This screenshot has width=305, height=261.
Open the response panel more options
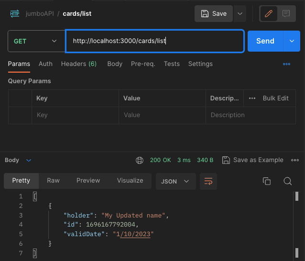(x=295, y=160)
